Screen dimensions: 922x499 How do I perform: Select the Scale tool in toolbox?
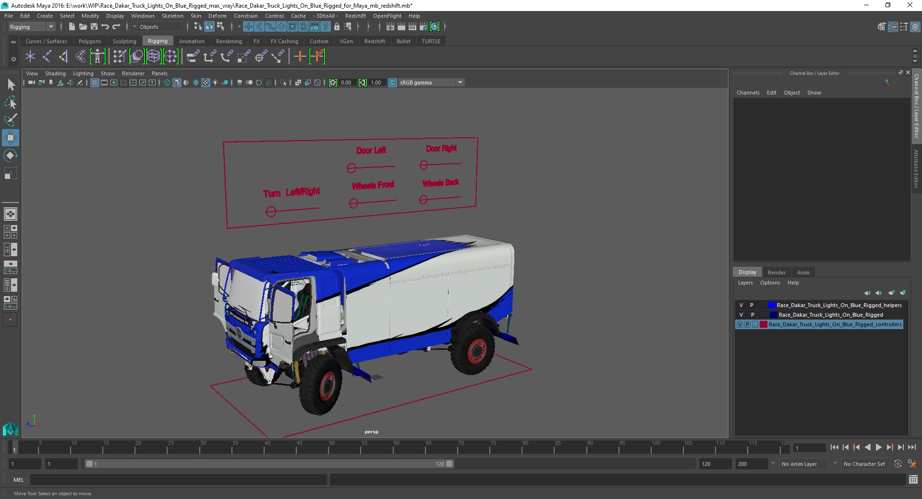[x=10, y=173]
